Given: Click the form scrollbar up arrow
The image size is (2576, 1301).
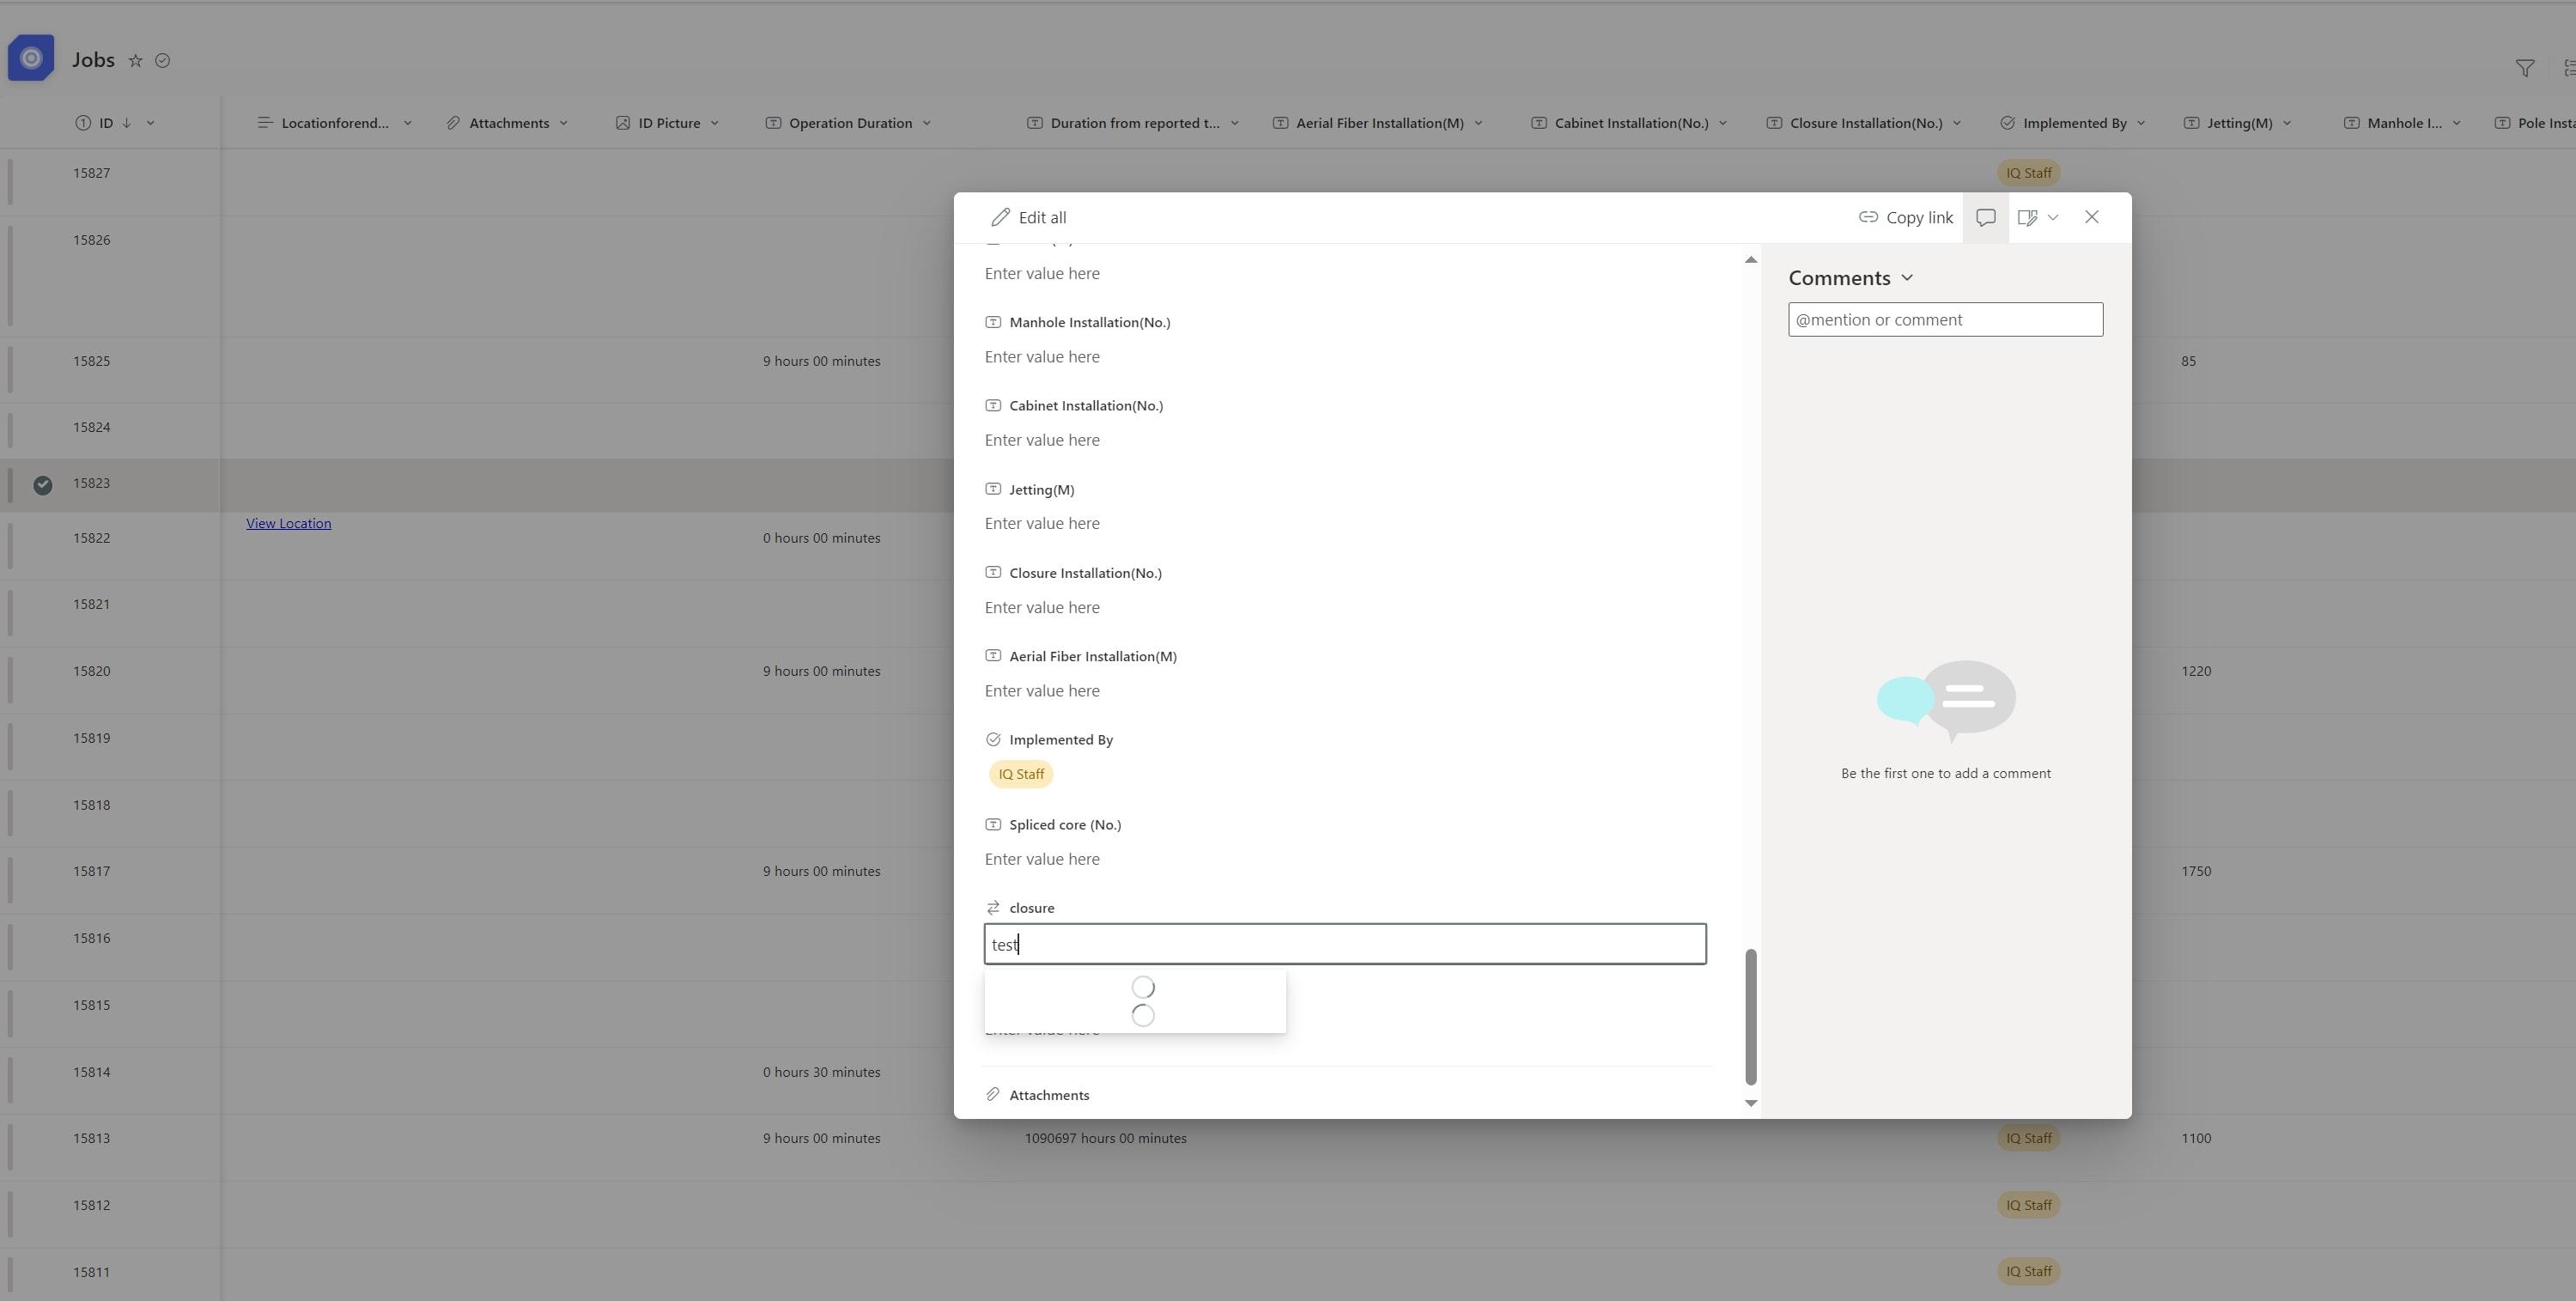Looking at the screenshot, I should coord(1750,260).
